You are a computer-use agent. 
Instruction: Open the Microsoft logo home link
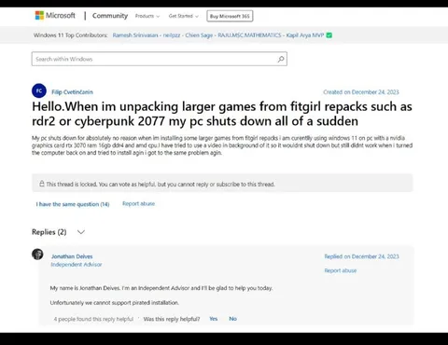tap(55, 16)
